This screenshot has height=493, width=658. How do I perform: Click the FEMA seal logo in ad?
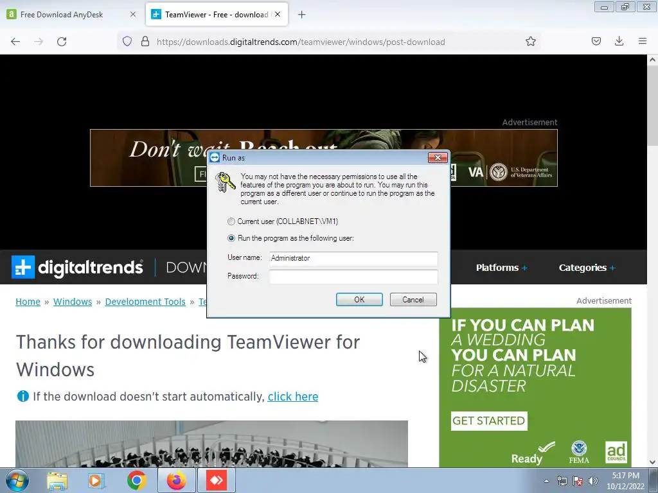(x=579, y=452)
